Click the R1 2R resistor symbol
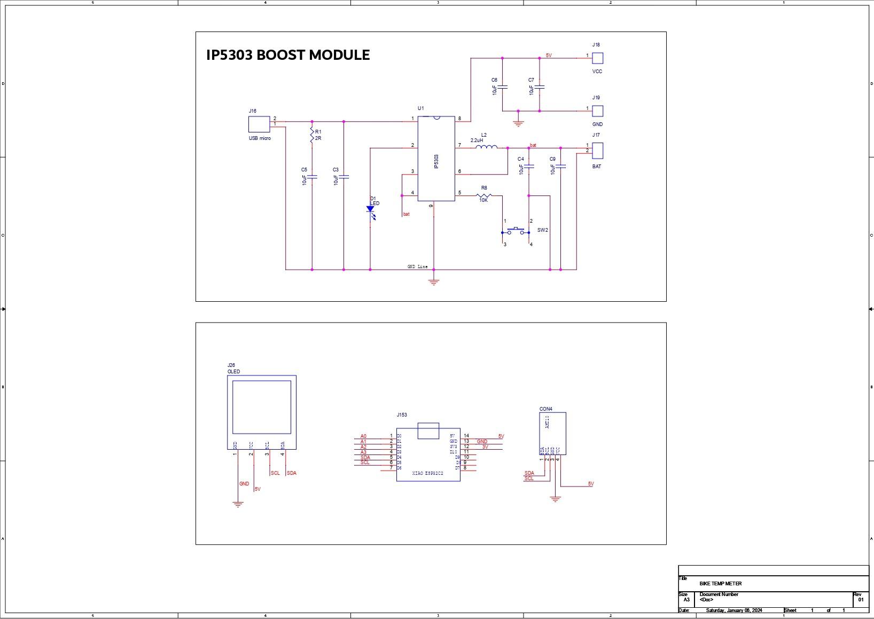Image resolution: width=874 pixels, height=619 pixels. pos(312,135)
